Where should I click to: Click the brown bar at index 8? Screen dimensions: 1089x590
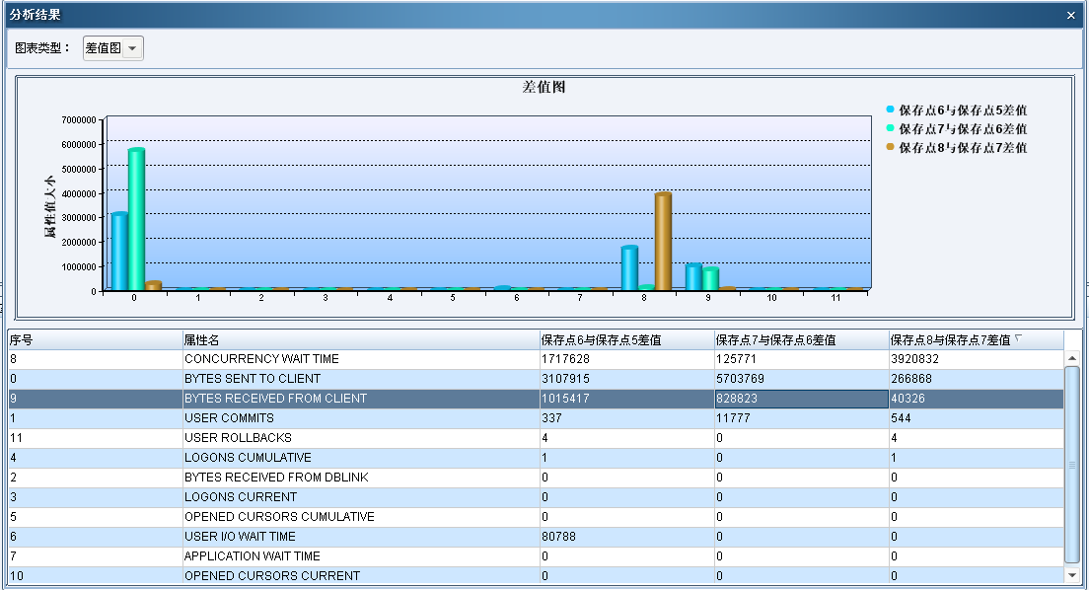tap(663, 242)
